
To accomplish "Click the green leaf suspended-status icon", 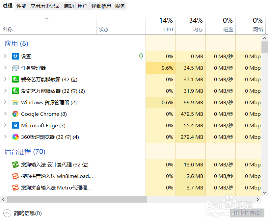I will point(141,56).
